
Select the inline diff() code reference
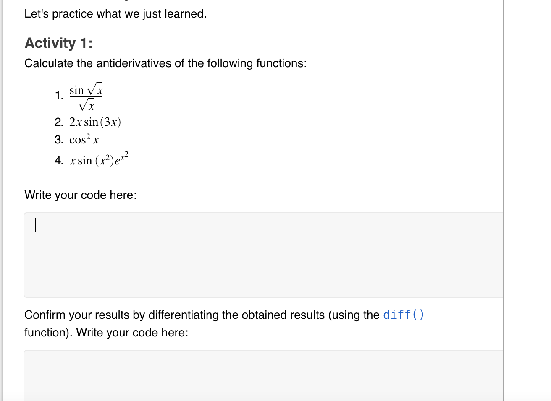pos(403,315)
